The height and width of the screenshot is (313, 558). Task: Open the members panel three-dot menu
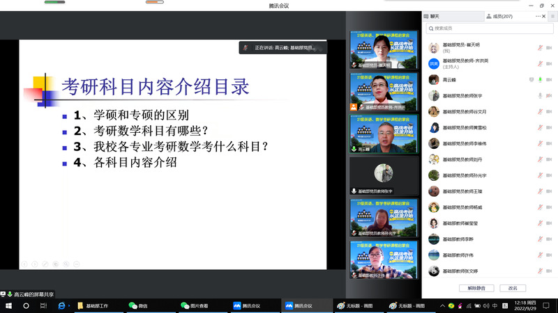(x=539, y=16)
